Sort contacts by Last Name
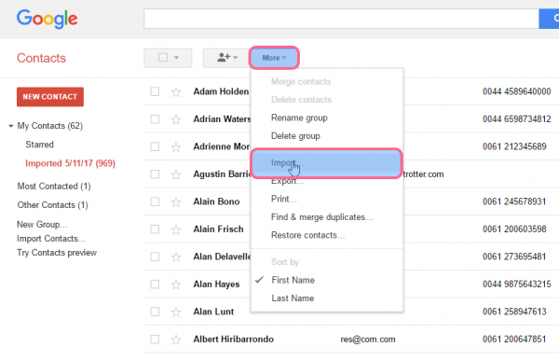 point(293,299)
